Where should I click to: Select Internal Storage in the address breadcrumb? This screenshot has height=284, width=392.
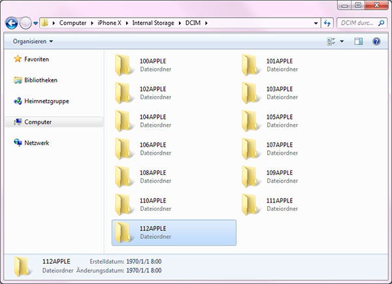(153, 23)
